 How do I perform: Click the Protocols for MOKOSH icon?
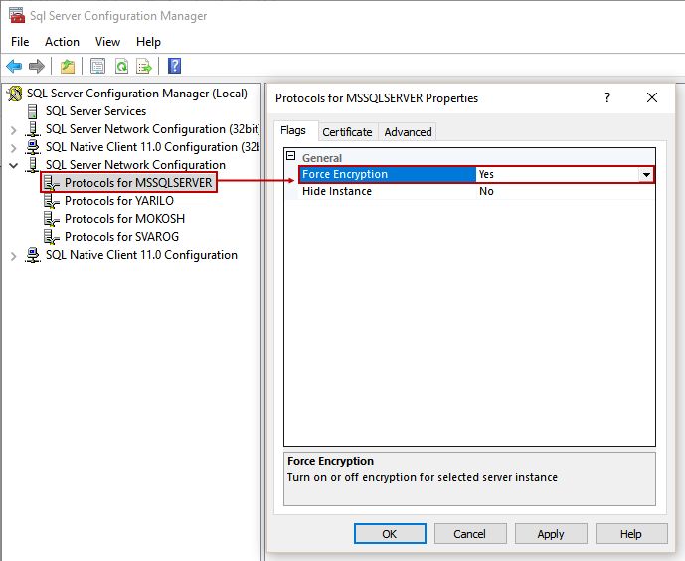pyautogui.click(x=52, y=219)
